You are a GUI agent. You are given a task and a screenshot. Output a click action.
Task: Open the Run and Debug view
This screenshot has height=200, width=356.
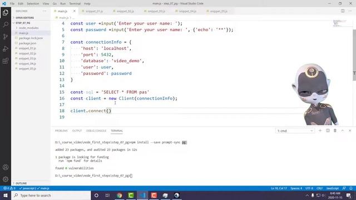pos(6,49)
